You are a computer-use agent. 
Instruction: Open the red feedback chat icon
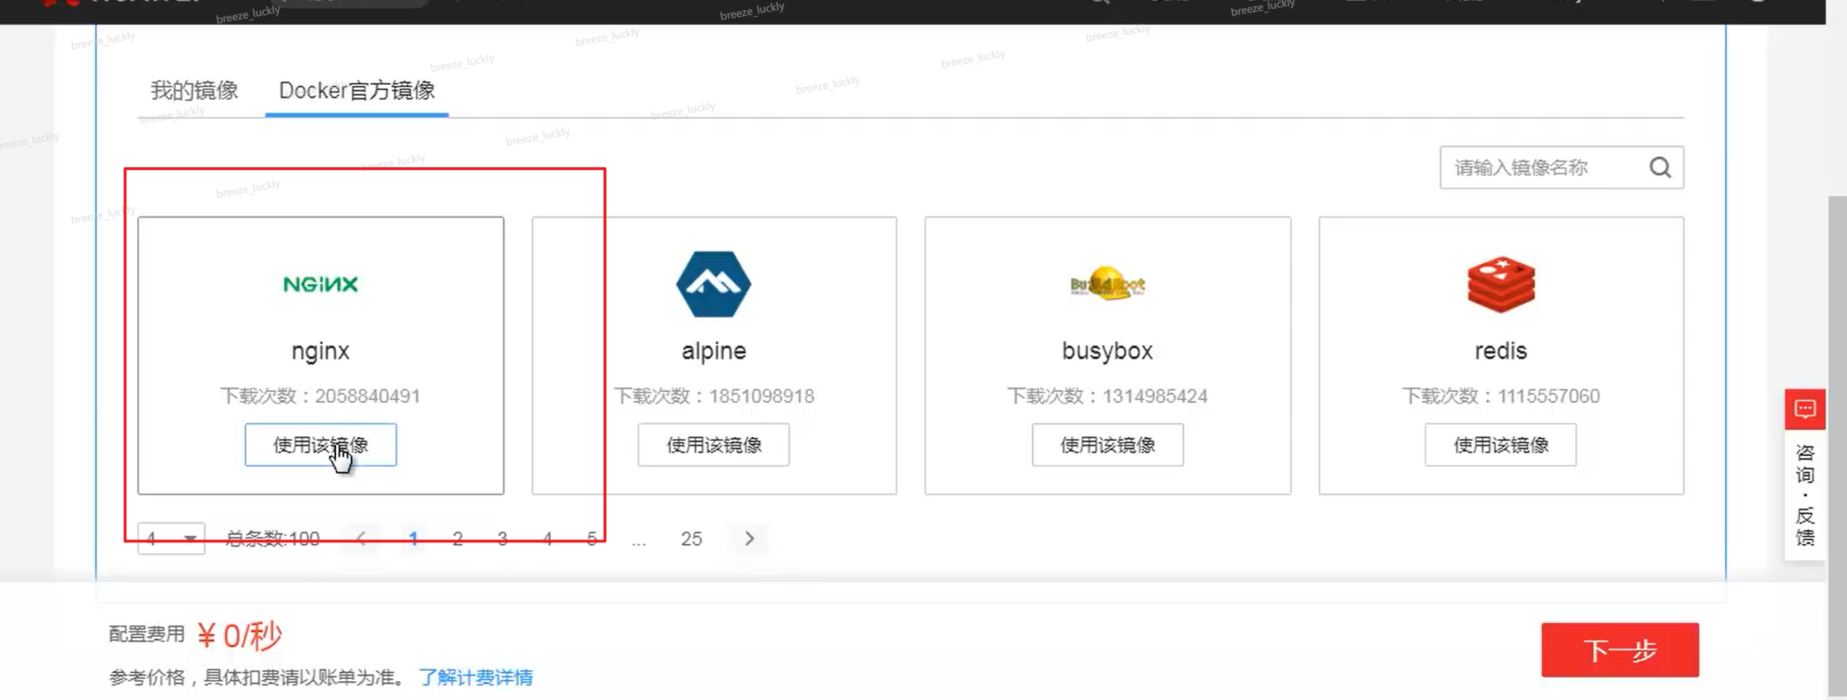click(x=1805, y=409)
